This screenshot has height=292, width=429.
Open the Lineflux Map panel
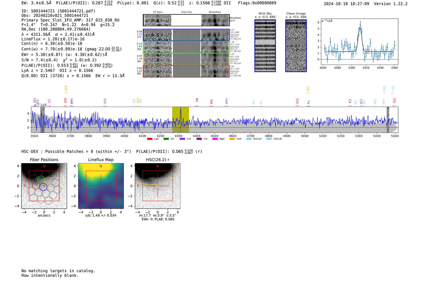(101, 186)
